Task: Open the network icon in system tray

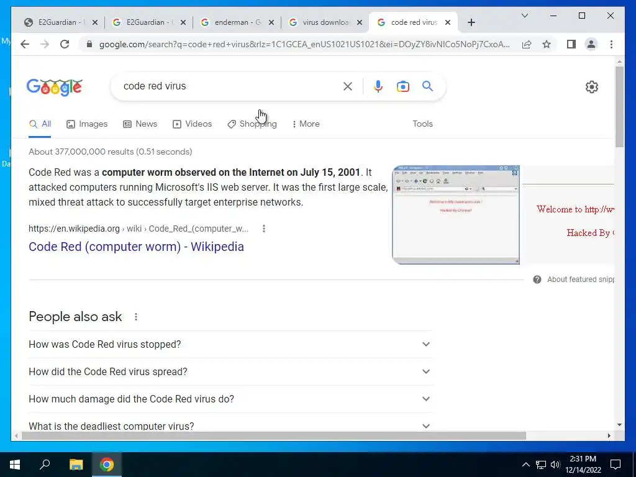Action: pyautogui.click(x=541, y=465)
